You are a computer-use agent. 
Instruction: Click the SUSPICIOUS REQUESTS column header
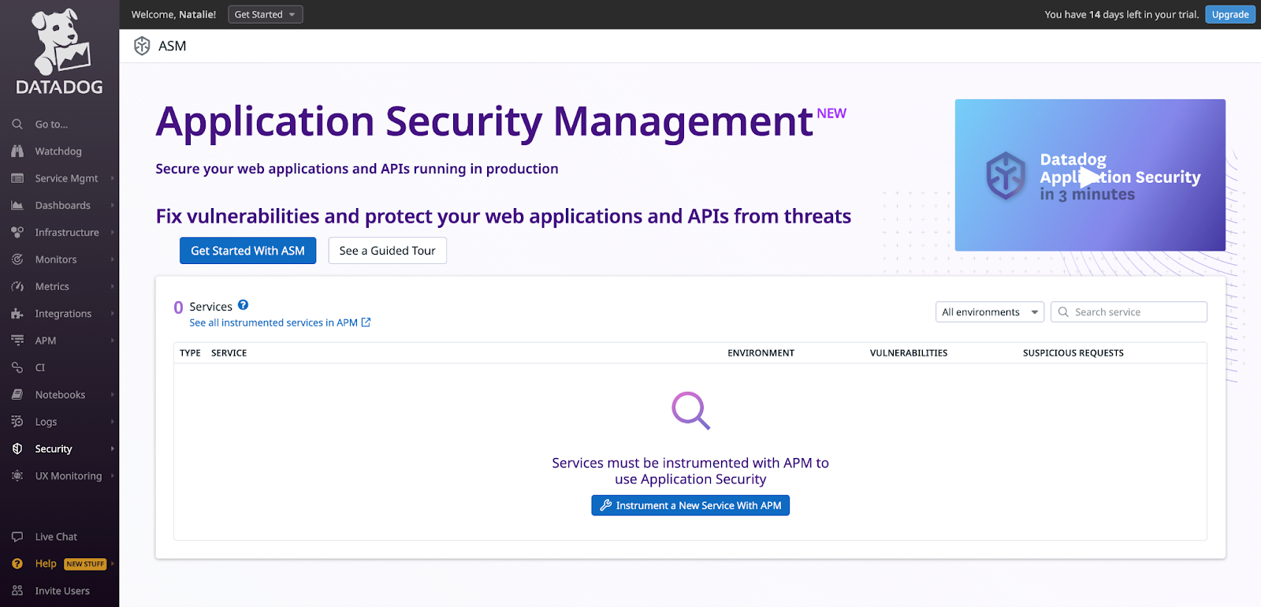(x=1073, y=353)
